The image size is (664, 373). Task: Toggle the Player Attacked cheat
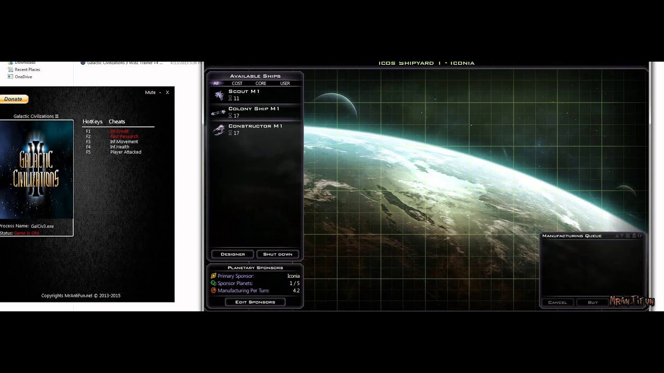tap(126, 152)
